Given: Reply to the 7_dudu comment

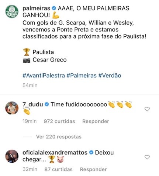Looking at the screenshot, I should click(96, 121).
